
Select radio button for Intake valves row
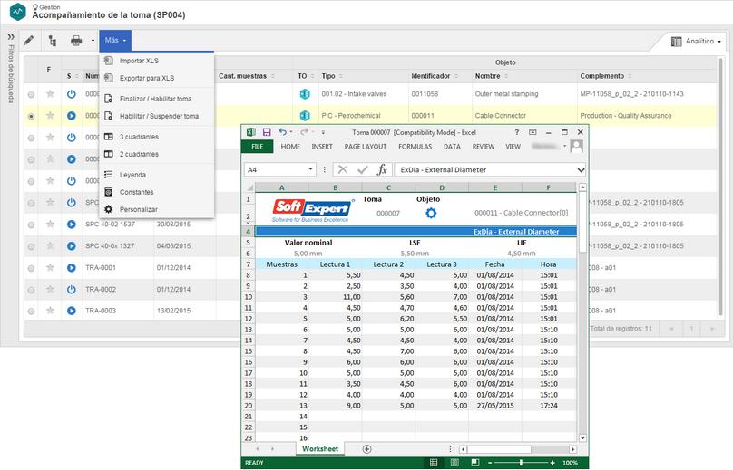[x=31, y=95]
